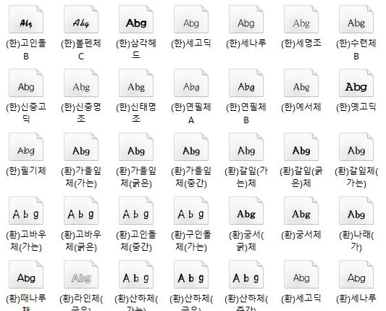The image size is (386, 311).
Task: Select the (한)수련체B font file icon
Action: pos(356,20)
